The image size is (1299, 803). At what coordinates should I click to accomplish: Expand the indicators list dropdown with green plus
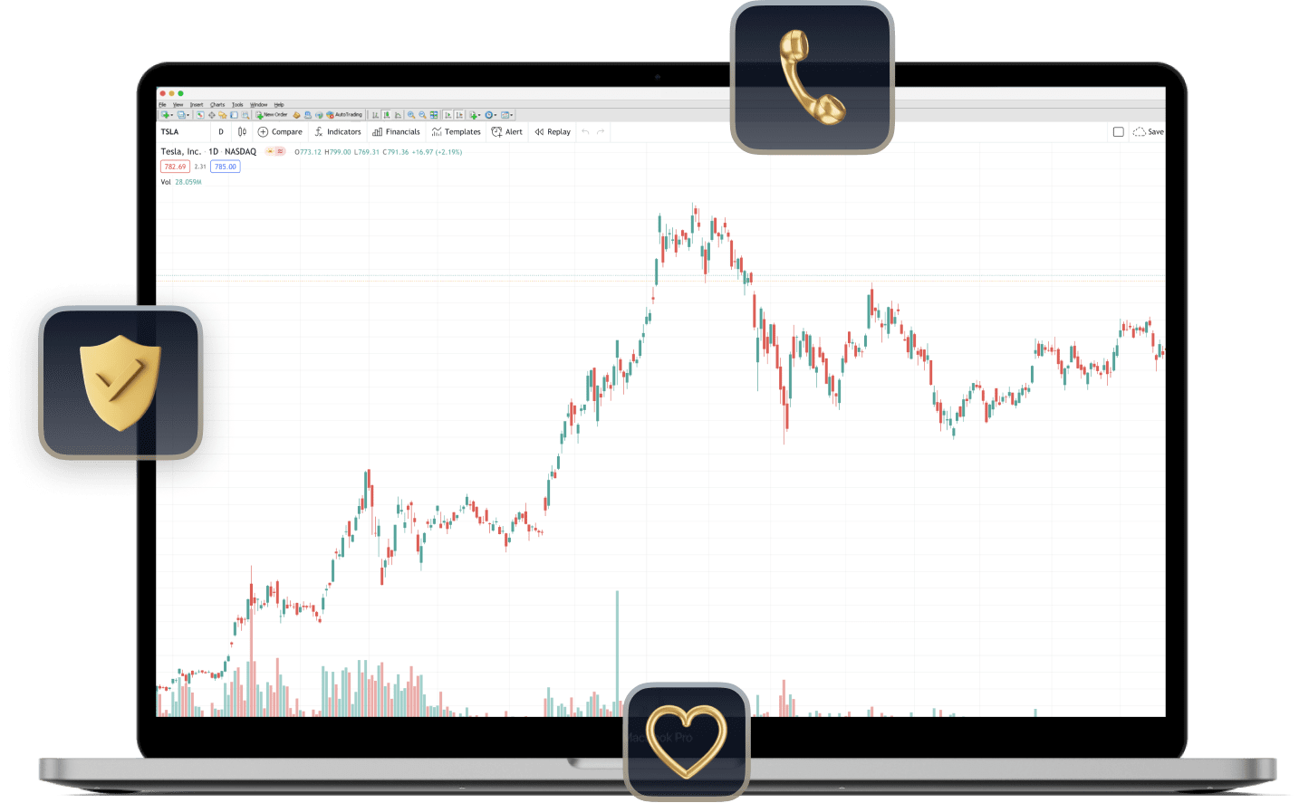[x=475, y=115]
